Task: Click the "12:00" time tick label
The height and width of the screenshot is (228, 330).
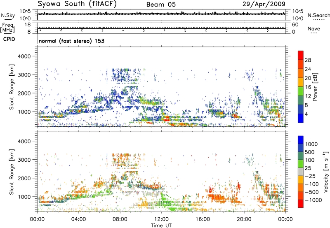Action: 161,219
